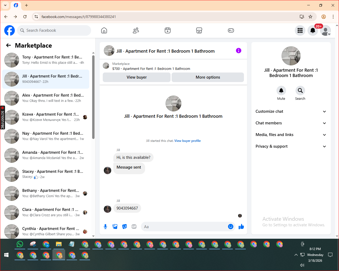Expand Chat members section
The image size is (339, 271).
point(291,123)
